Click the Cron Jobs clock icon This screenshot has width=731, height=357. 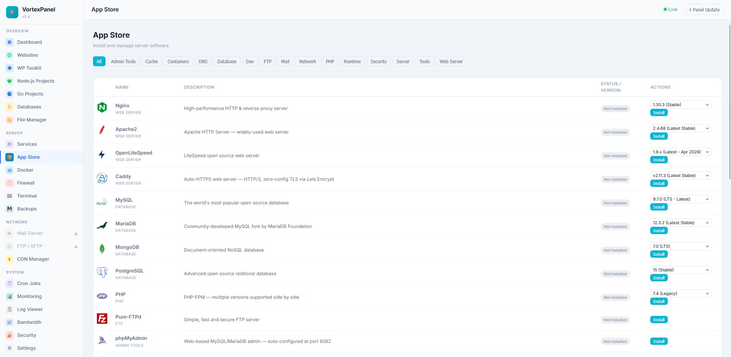[10, 284]
